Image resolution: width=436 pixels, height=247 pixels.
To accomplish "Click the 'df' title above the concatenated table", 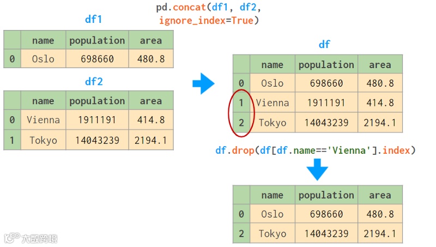I will point(324,45).
